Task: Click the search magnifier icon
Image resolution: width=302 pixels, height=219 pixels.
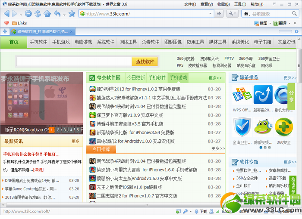Action: (x=294, y=13)
